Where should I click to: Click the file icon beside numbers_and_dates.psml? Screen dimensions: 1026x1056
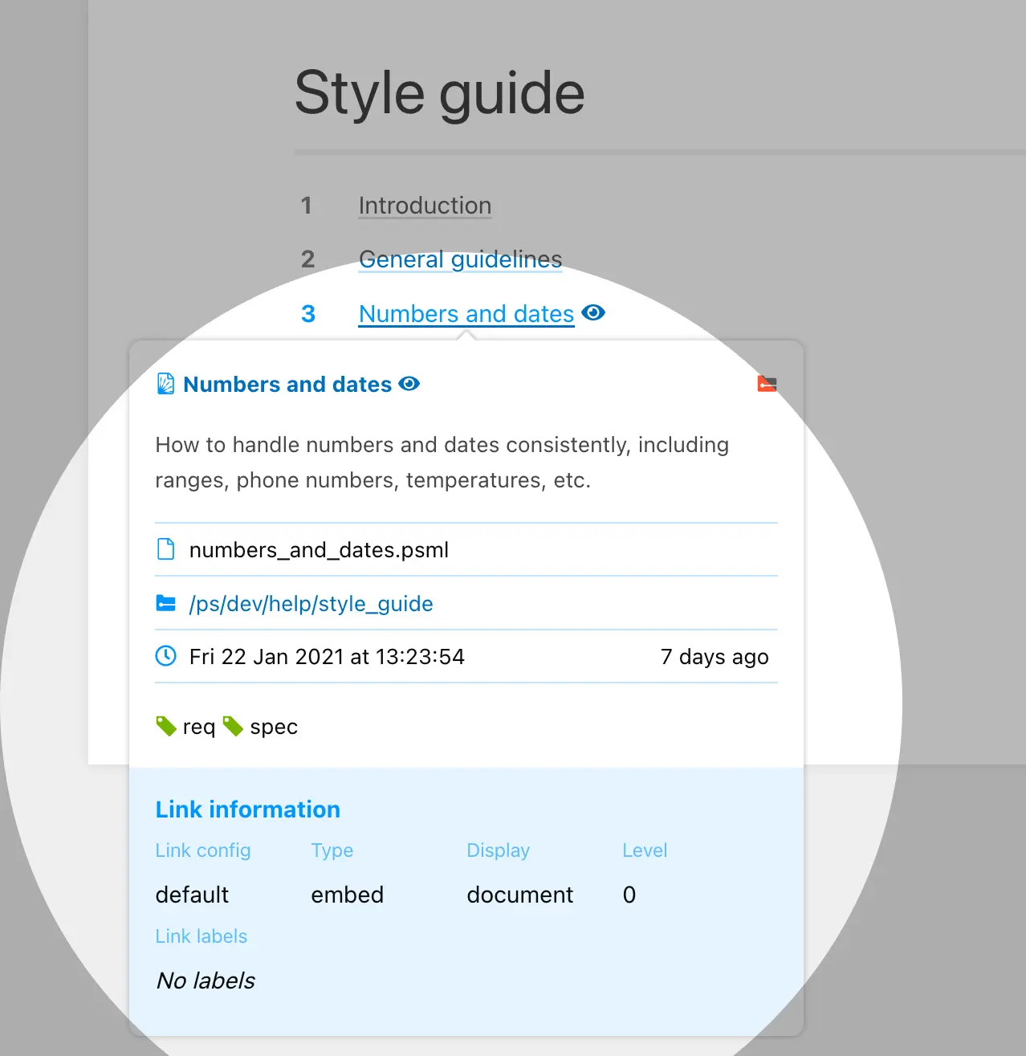[x=165, y=549]
